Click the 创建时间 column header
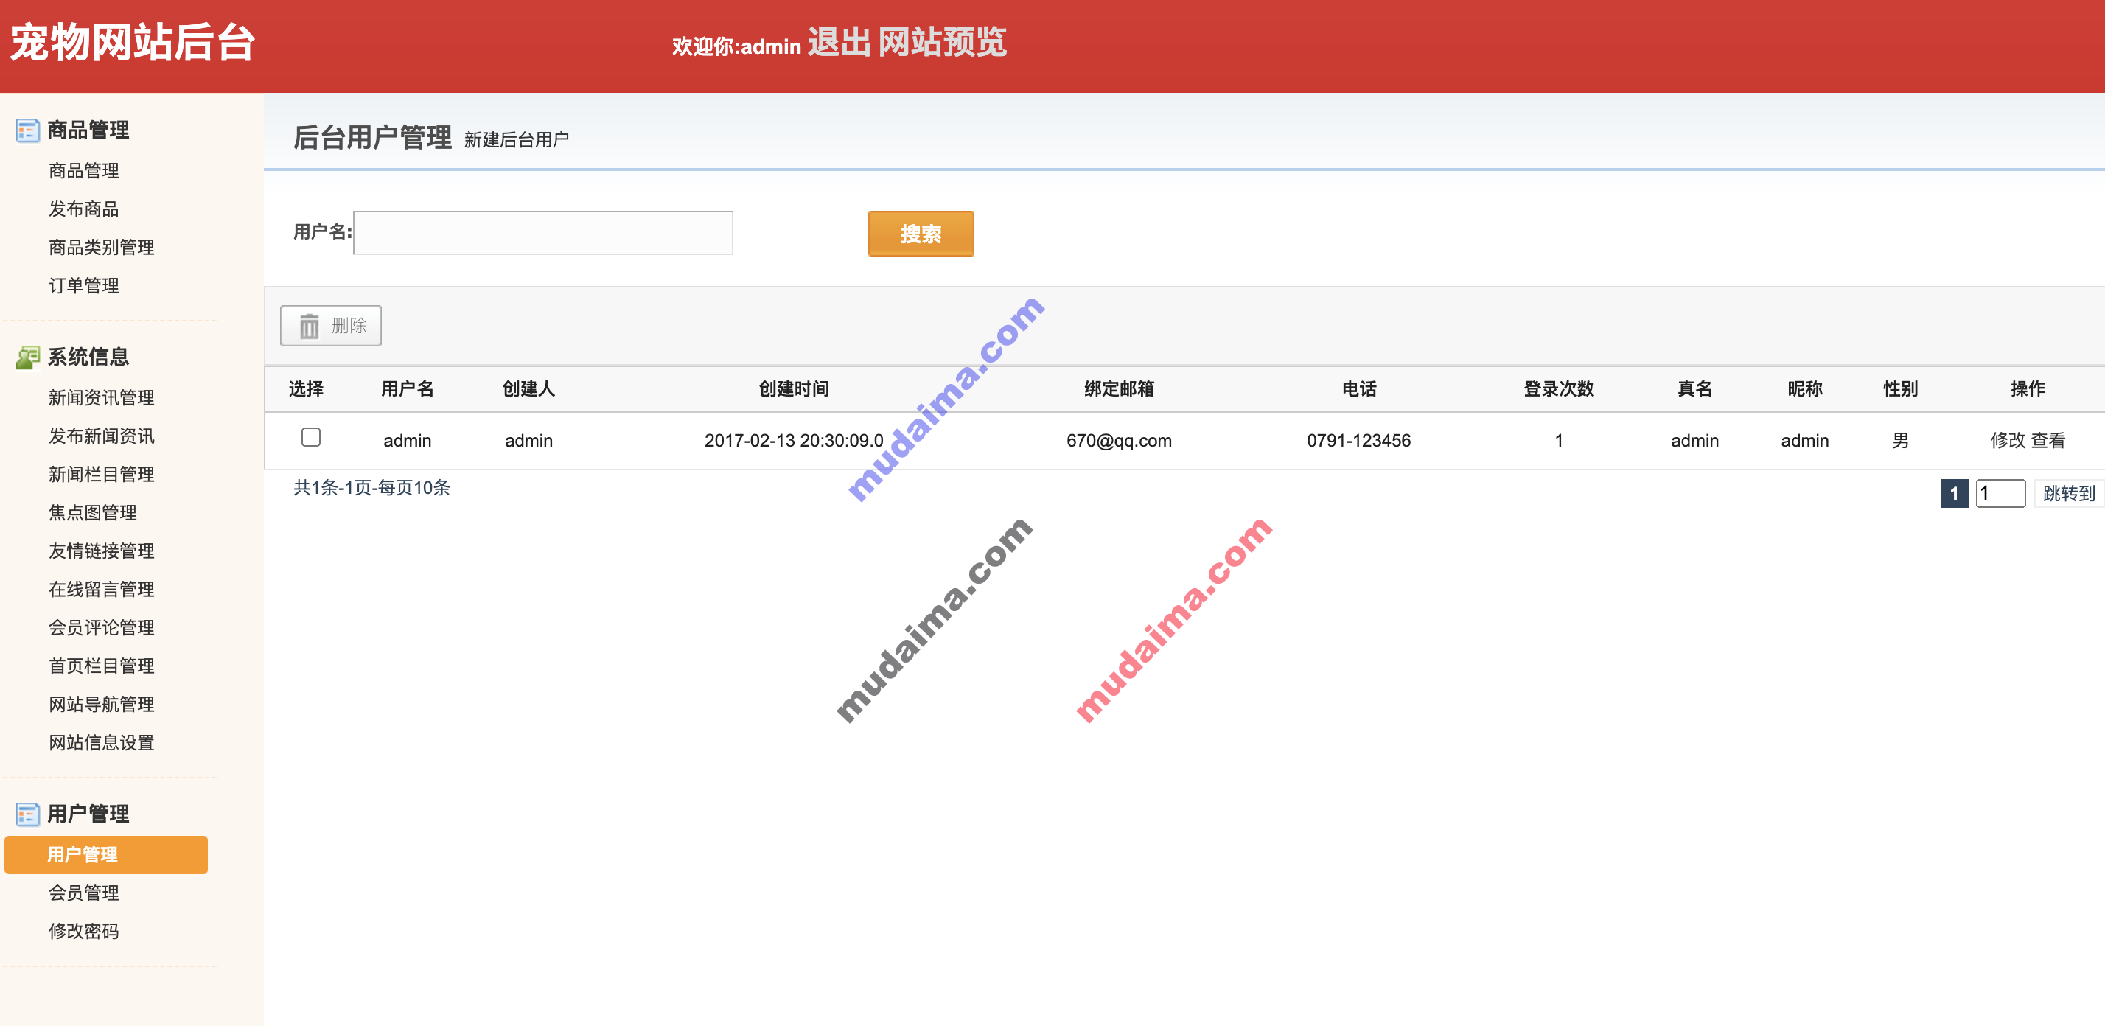Viewport: 2105px width, 1026px height. coord(794,389)
